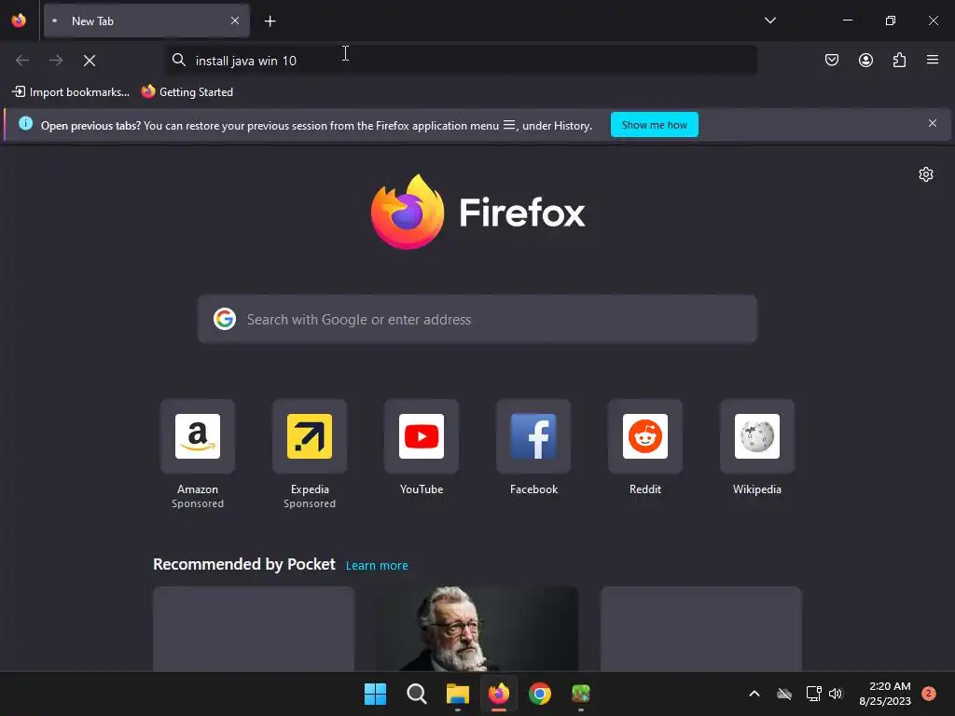The width and height of the screenshot is (955, 716).
Task: Open Pocket story with bearded man photo
Action: [x=477, y=629]
